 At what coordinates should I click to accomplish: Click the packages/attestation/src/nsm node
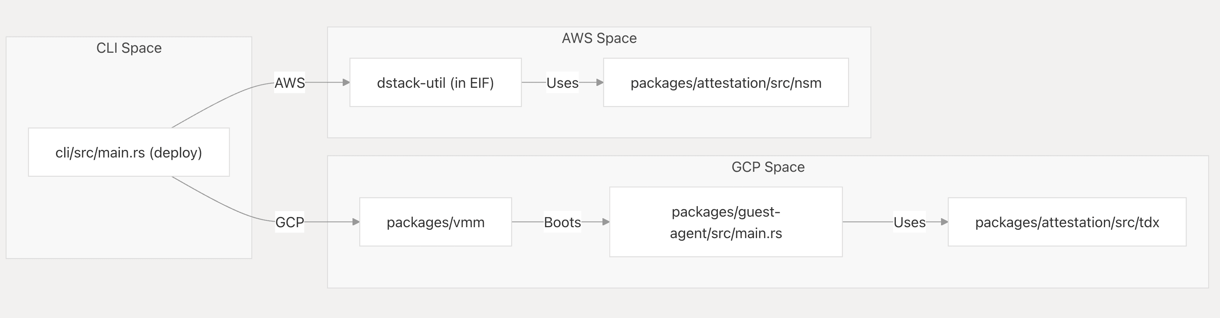[726, 83]
